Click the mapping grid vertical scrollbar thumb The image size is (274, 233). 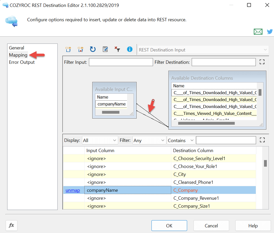click(x=265, y=163)
